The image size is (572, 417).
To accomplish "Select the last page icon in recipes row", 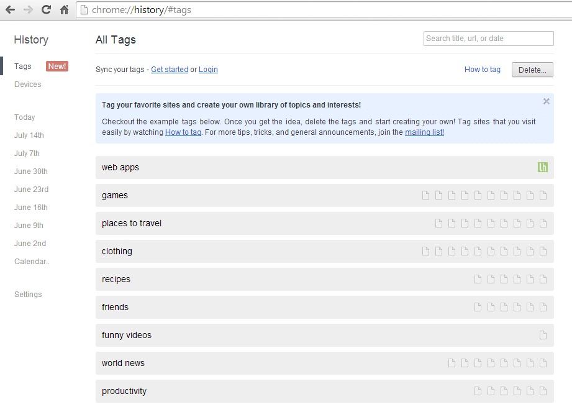I will click(x=543, y=278).
